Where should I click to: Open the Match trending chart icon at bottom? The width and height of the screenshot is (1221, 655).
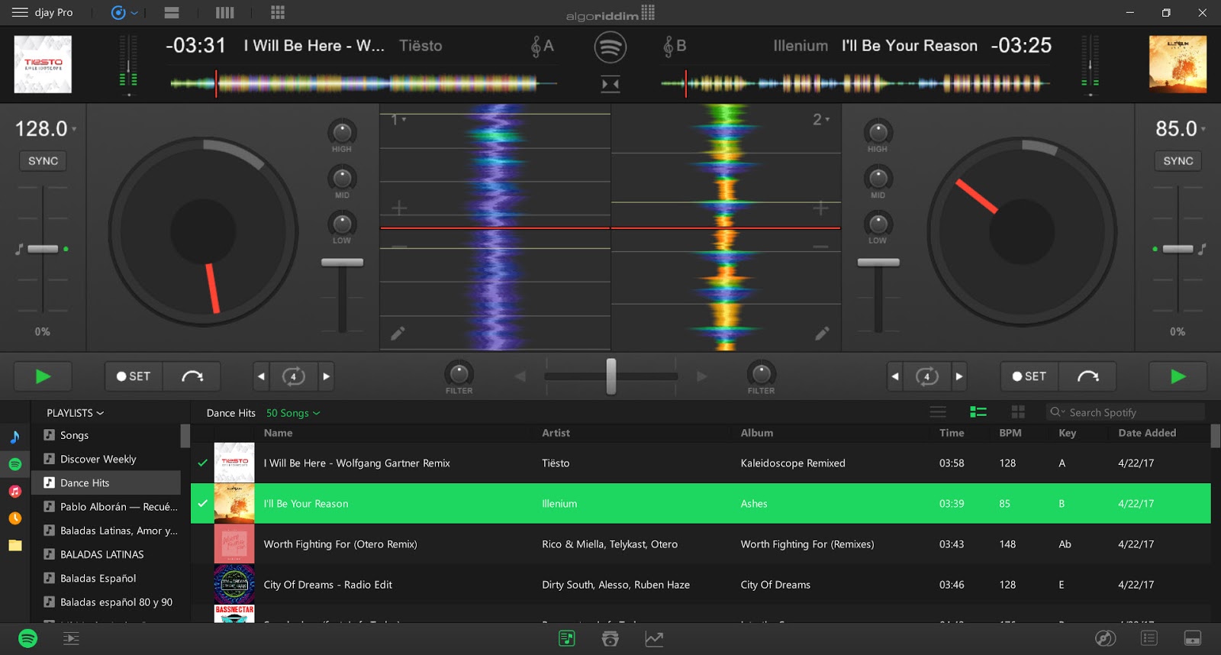654,638
